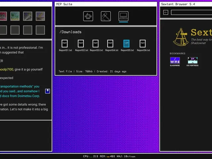The image size is (212, 159).
Task: Click the ReportS1.txt file name label
Action: (x=66, y=50)
